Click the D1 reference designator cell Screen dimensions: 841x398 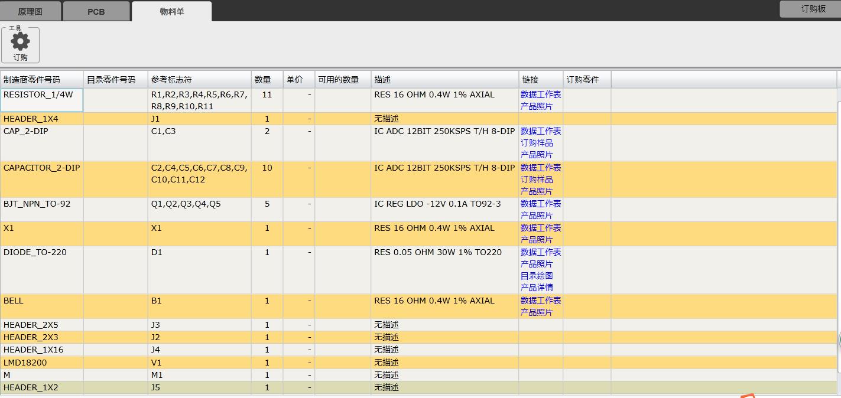tap(199, 270)
